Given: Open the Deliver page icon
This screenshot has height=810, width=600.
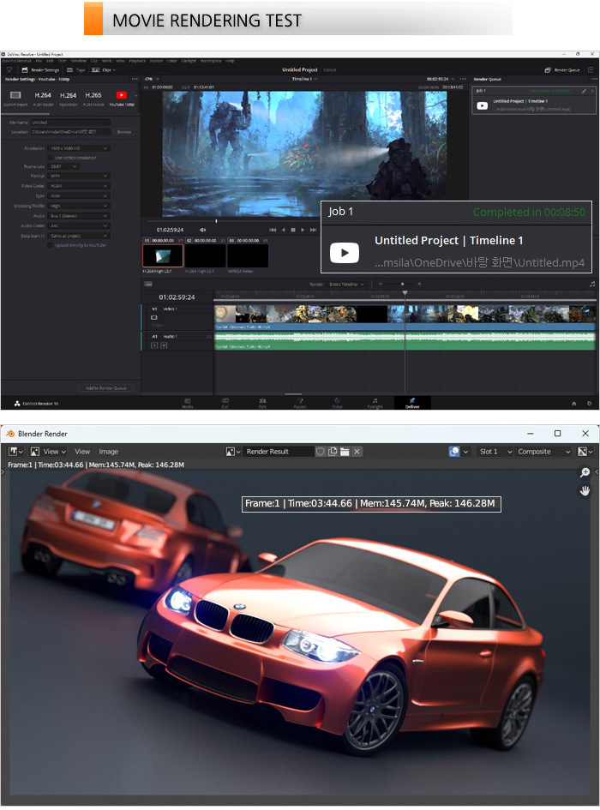Looking at the screenshot, I should click(x=412, y=403).
